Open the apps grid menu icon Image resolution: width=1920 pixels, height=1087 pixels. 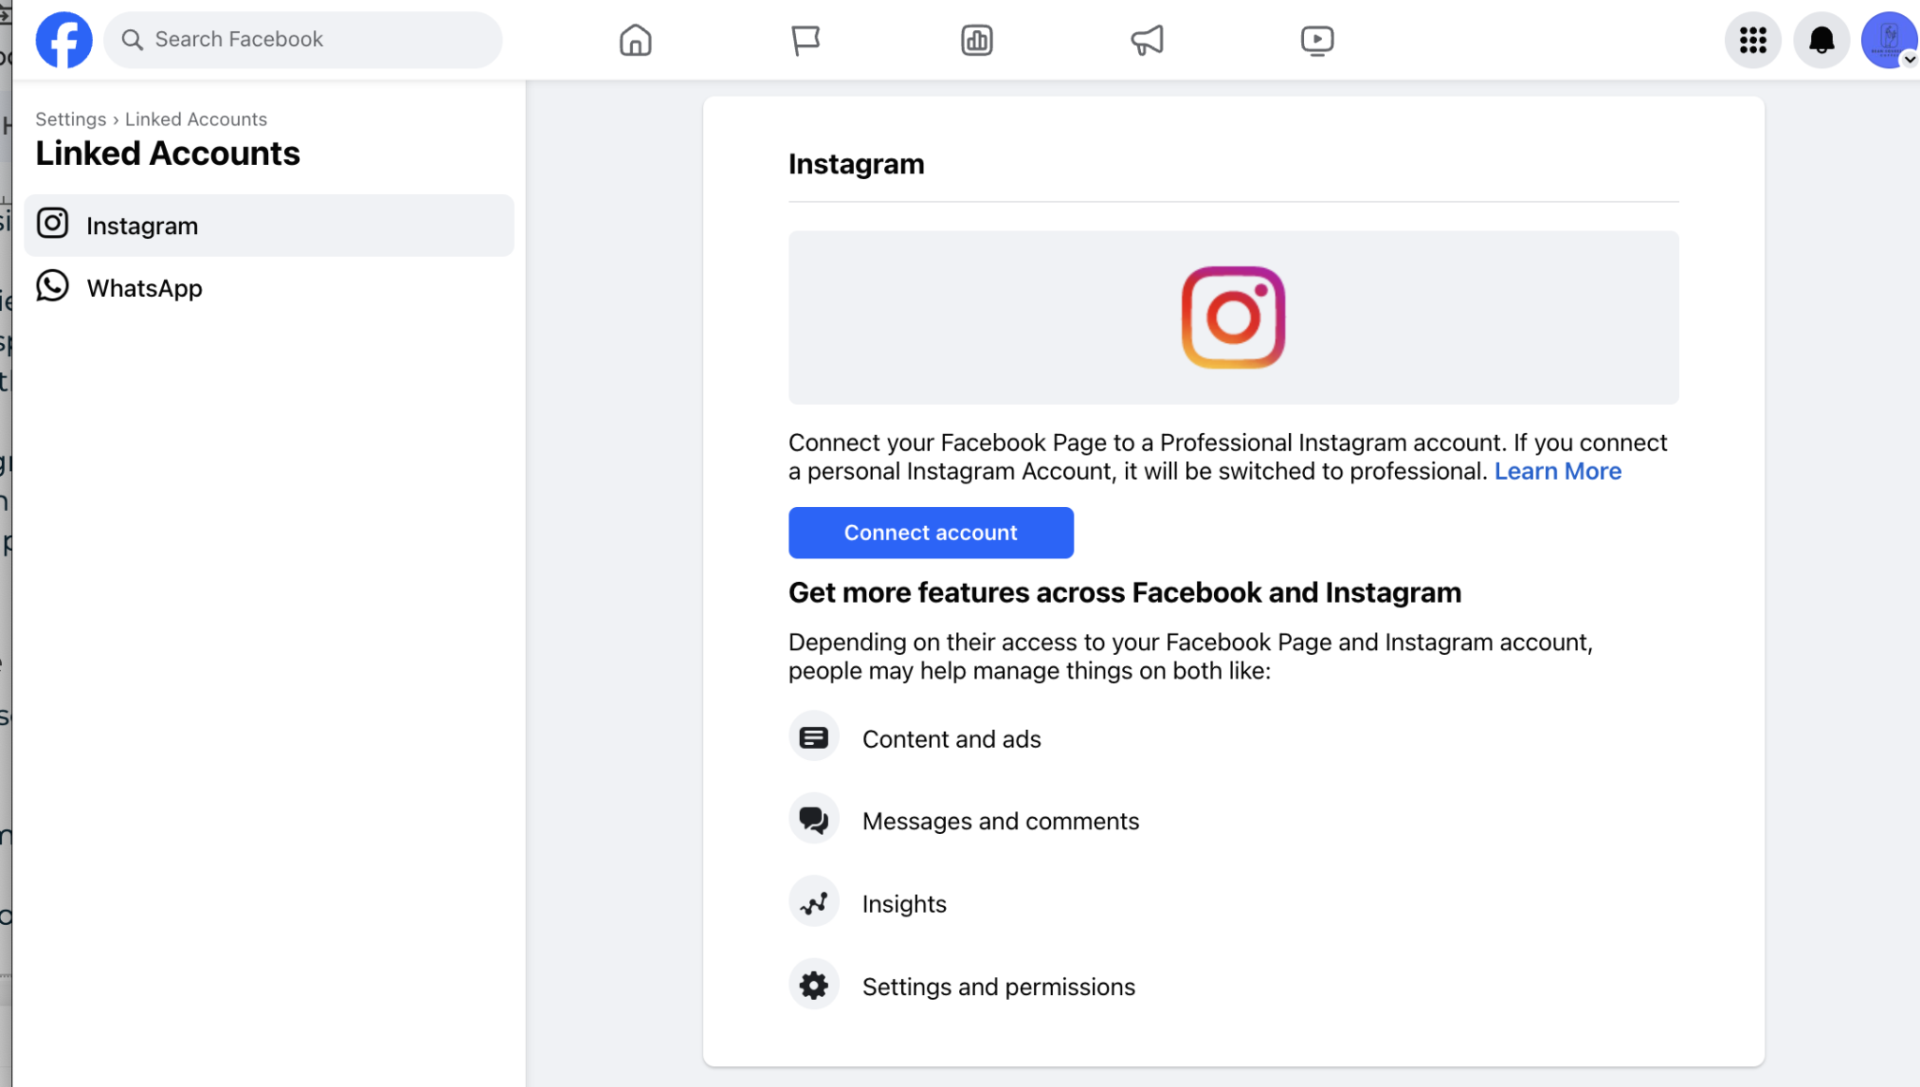(x=1752, y=39)
